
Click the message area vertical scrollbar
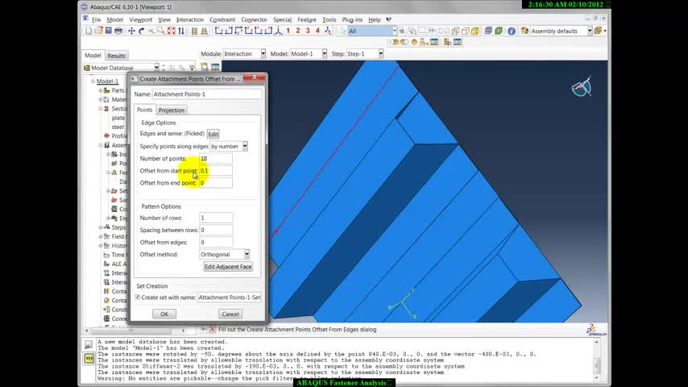596,360
